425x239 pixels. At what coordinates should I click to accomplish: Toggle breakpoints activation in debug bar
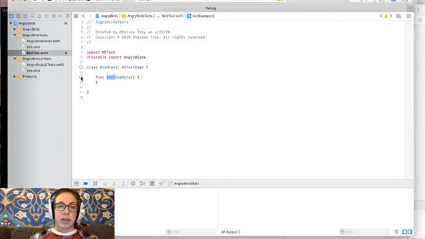[x=86, y=183]
